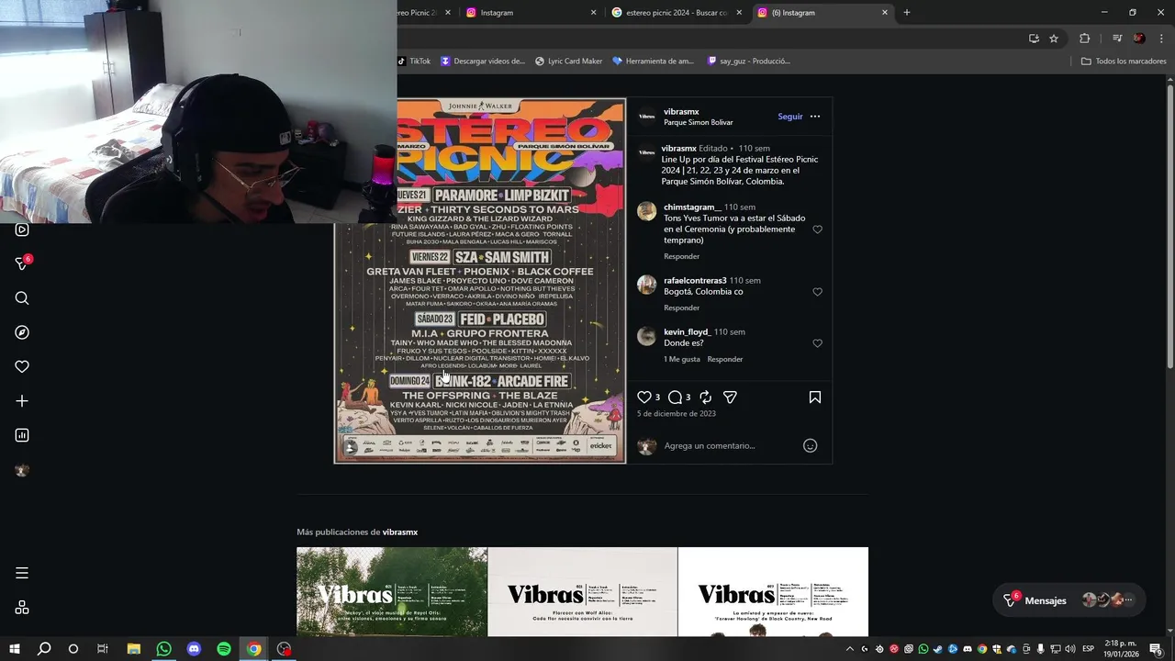Open the Meta apps grid icon
This screenshot has height=661, width=1175.
22,608
